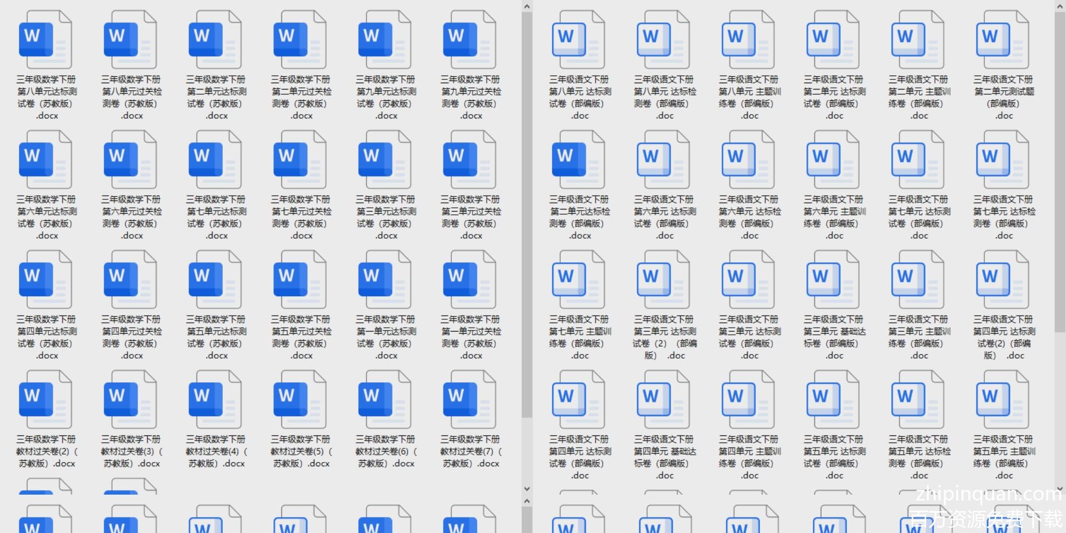The height and width of the screenshot is (533, 1066).
Task: Select the 语文 第三单元 达标测试卷 (2) file icon
Action: [663, 279]
